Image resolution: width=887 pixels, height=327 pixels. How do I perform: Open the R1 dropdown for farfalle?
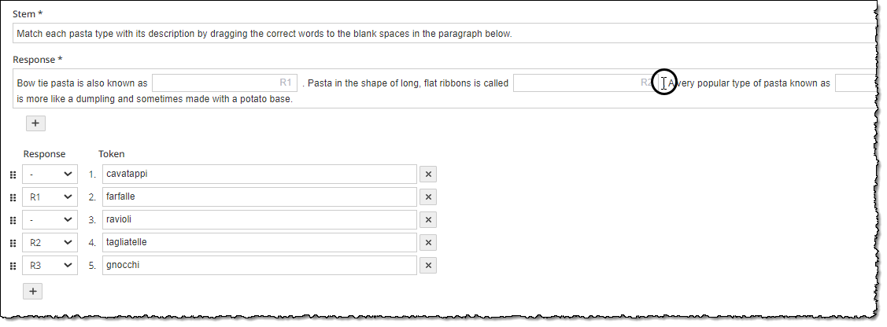point(50,197)
